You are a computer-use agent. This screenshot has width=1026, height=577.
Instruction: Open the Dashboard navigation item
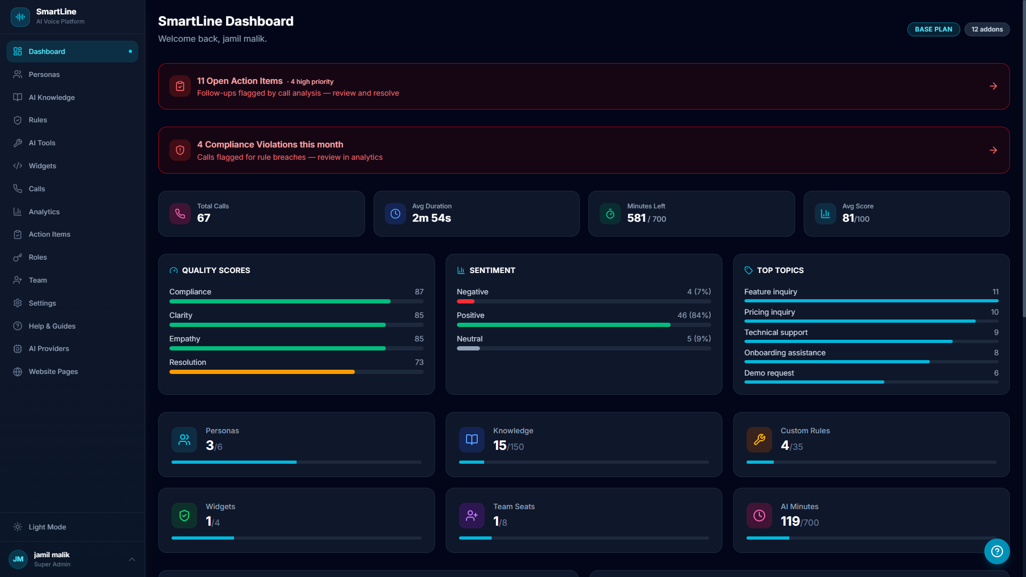point(46,51)
